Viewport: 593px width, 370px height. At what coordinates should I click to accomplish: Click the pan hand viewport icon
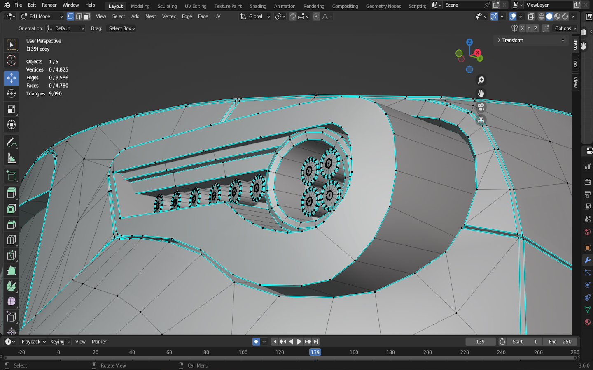tap(481, 94)
